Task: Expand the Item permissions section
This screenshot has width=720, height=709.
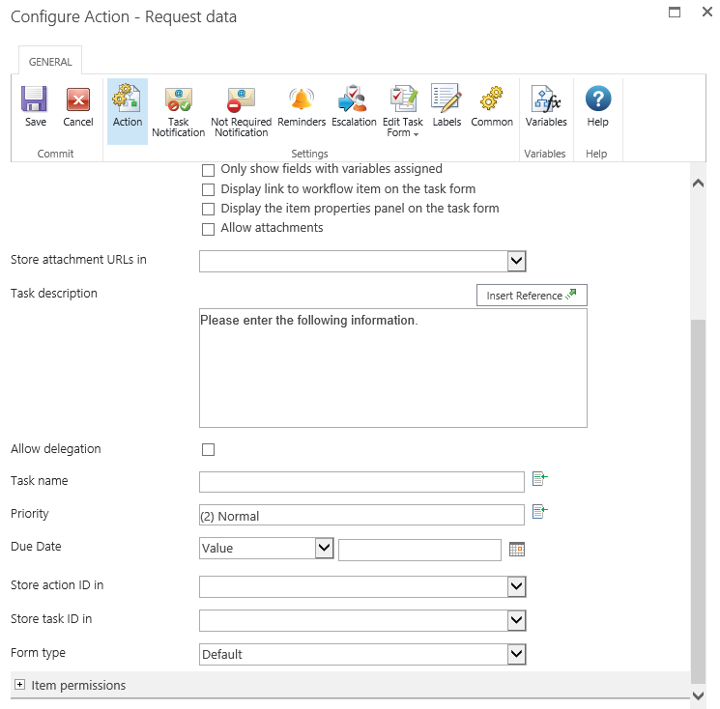Action: (x=19, y=685)
